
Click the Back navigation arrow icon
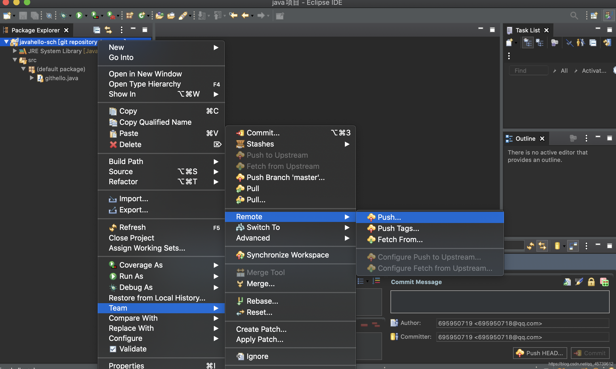245,16
